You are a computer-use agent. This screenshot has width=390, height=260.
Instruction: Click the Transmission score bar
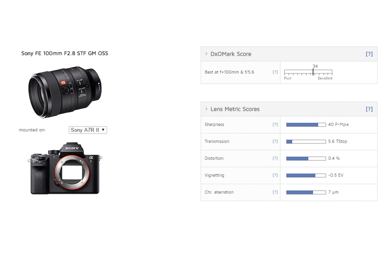pos(305,141)
